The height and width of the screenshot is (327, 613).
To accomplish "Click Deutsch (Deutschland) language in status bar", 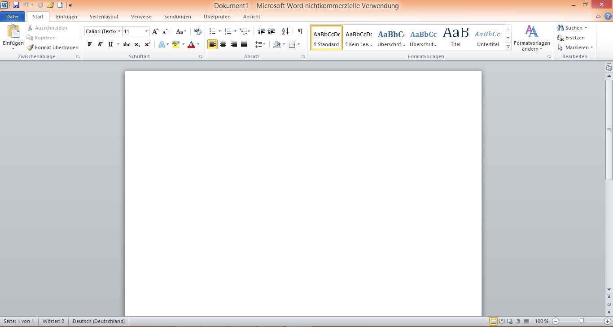I will [x=99, y=321].
